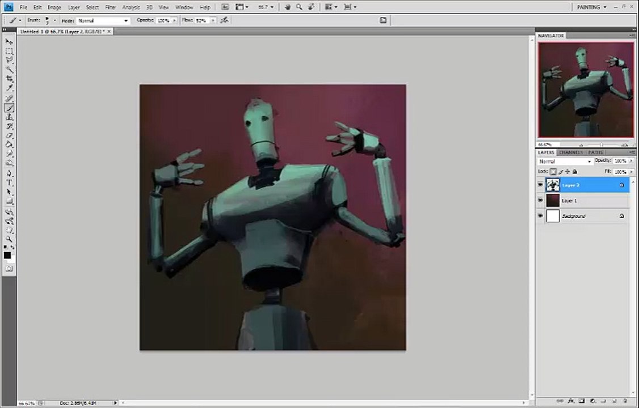Select the Eyedropper tool
This screenshot has height=408, width=639.
(9, 88)
